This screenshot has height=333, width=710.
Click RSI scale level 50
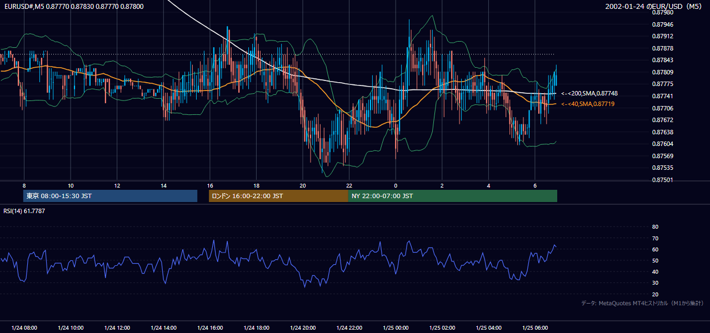point(655,260)
